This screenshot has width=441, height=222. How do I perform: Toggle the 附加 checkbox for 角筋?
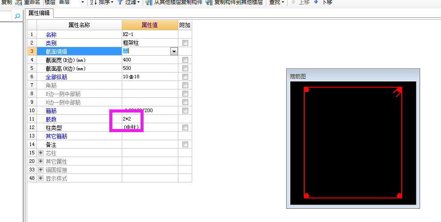point(185,85)
